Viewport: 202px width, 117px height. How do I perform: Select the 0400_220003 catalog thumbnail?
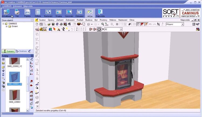click(15, 95)
